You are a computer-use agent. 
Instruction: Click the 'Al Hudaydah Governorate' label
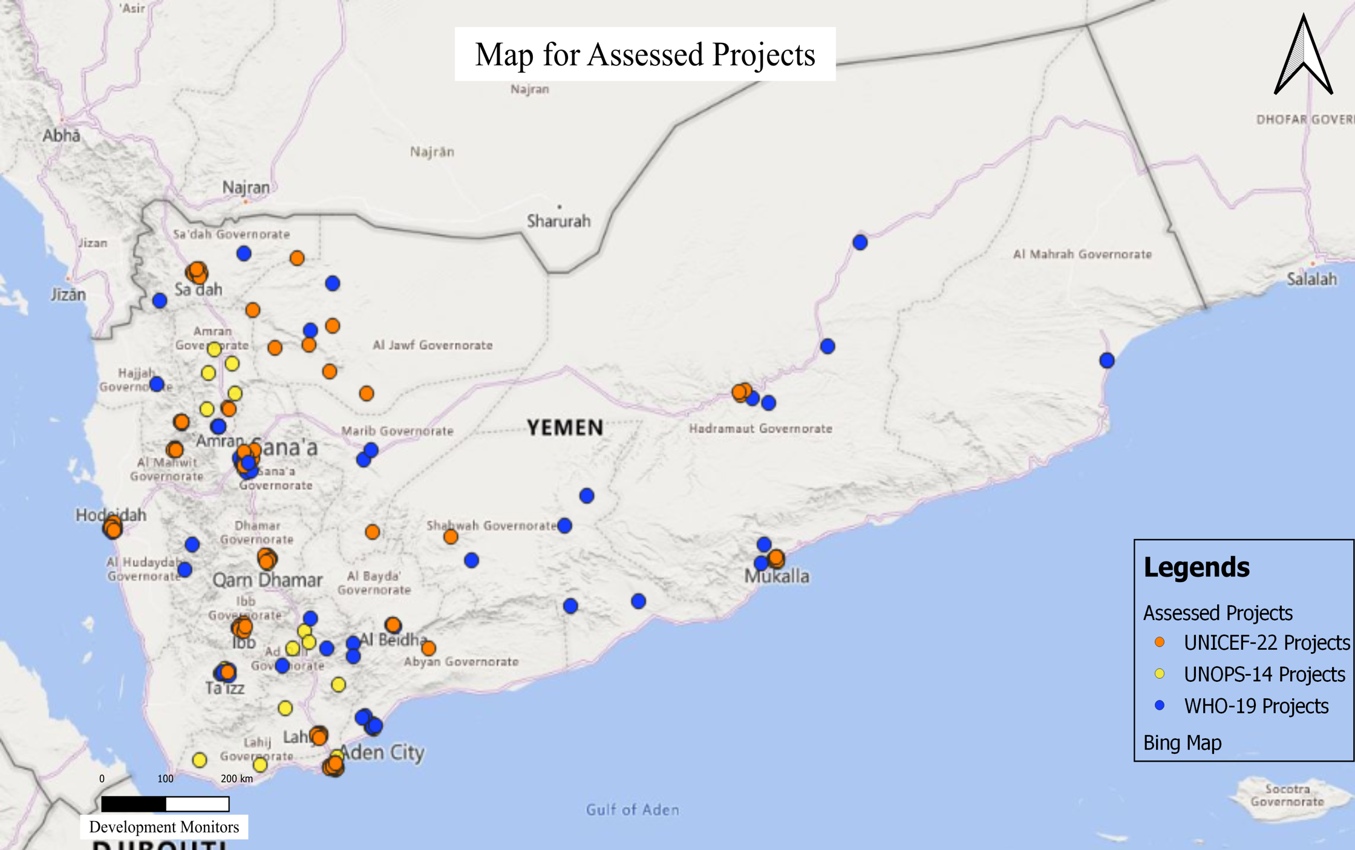[144, 569]
